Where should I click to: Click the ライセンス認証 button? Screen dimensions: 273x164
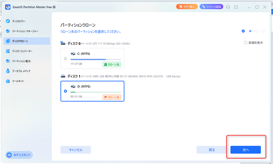pos(211,7)
